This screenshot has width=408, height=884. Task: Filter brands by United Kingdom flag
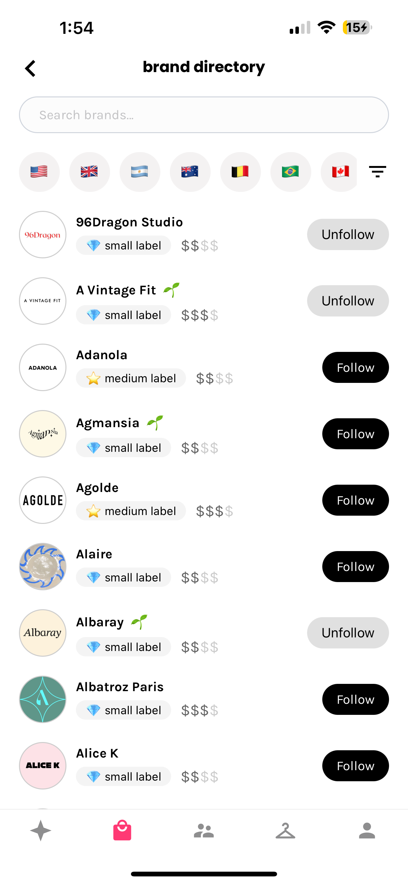click(x=89, y=172)
